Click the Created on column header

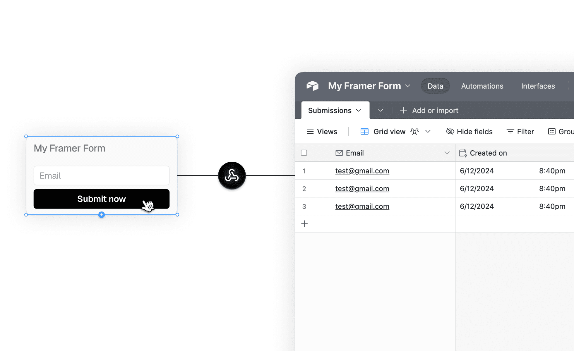point(515,153)
